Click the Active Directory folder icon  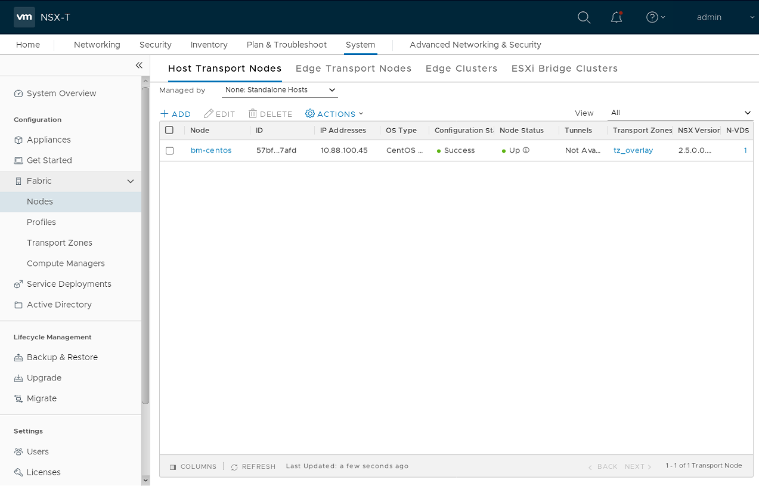coord(18,305)
